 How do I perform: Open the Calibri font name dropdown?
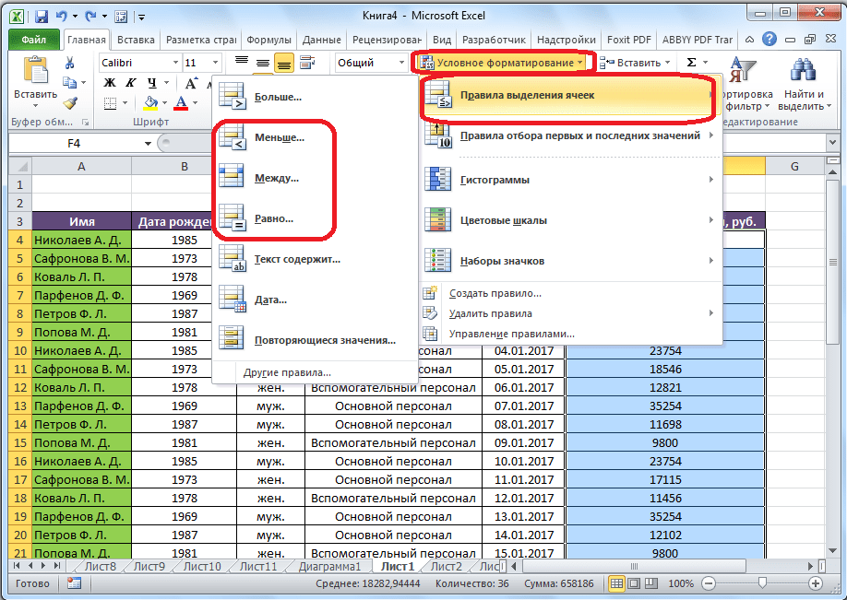(x=173, y=63)
